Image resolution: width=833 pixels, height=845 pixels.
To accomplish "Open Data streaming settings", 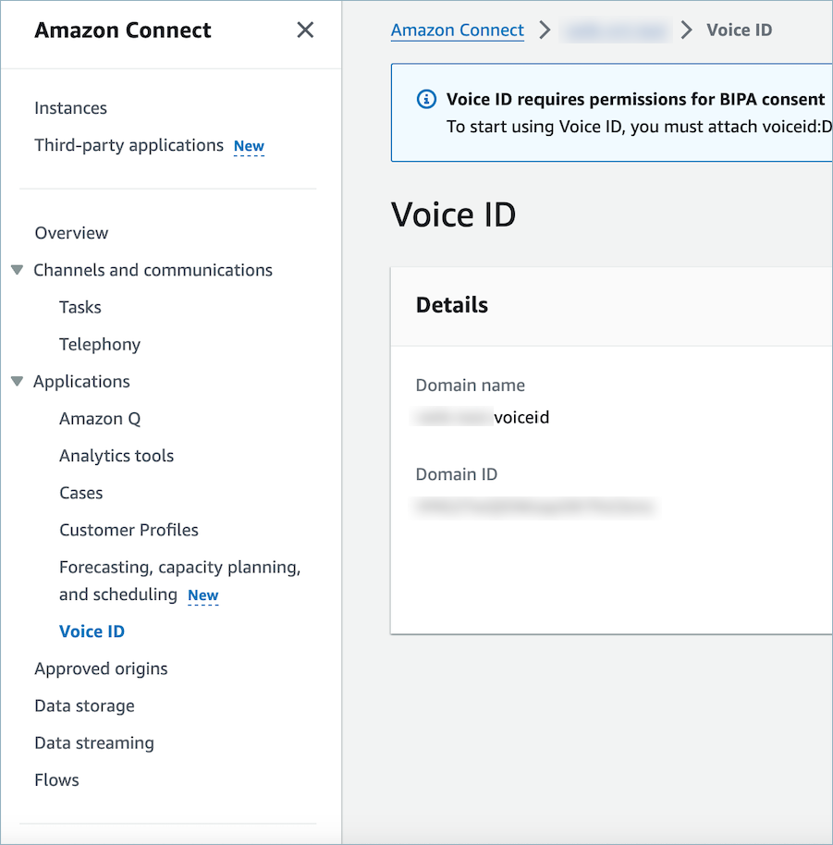I will tap(93, 742).
